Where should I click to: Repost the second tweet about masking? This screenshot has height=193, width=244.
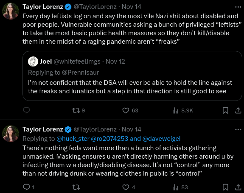(76, 187)
